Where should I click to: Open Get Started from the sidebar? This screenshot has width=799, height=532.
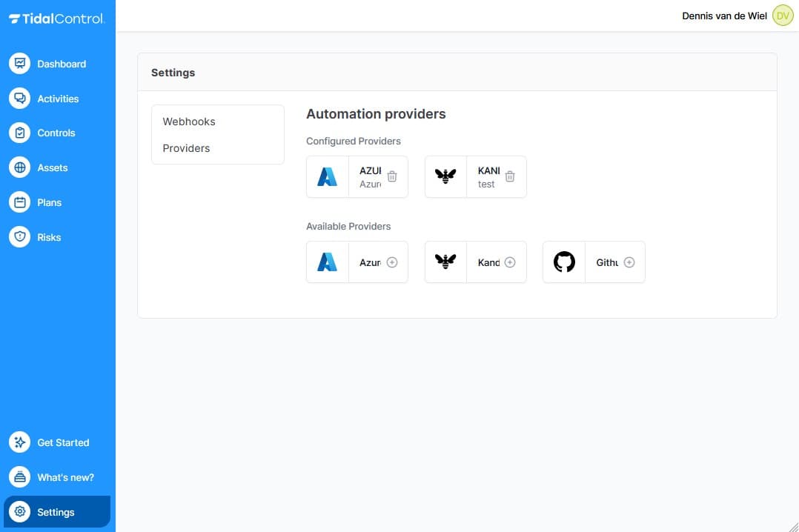click(x=19, y=442)
